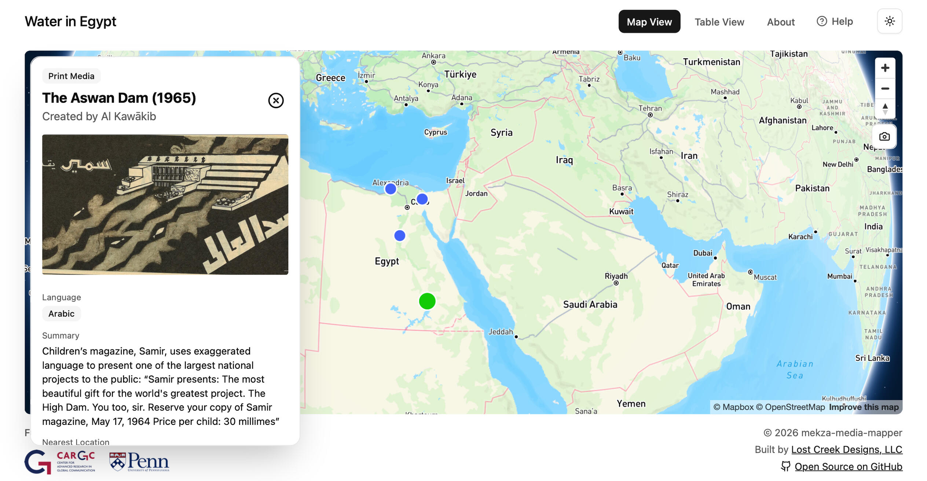Image resolution: width=927 pixels, height=481 pixels.
Task: Open the About page
Action: [x=781, y=22]
